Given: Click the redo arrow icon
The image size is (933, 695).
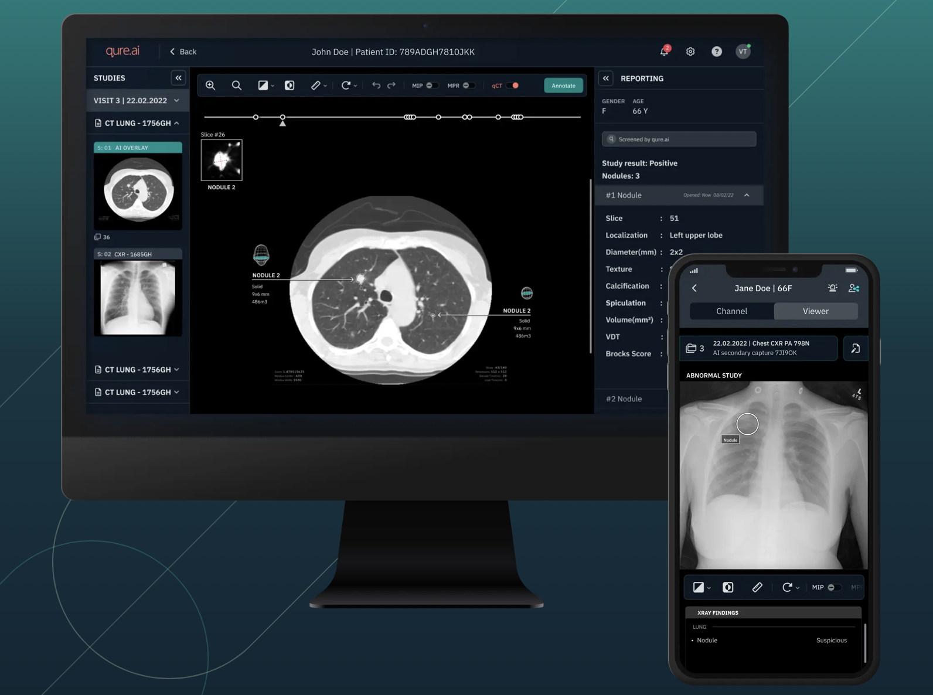Looking at the screenshot, I should [x=391, y=86].
